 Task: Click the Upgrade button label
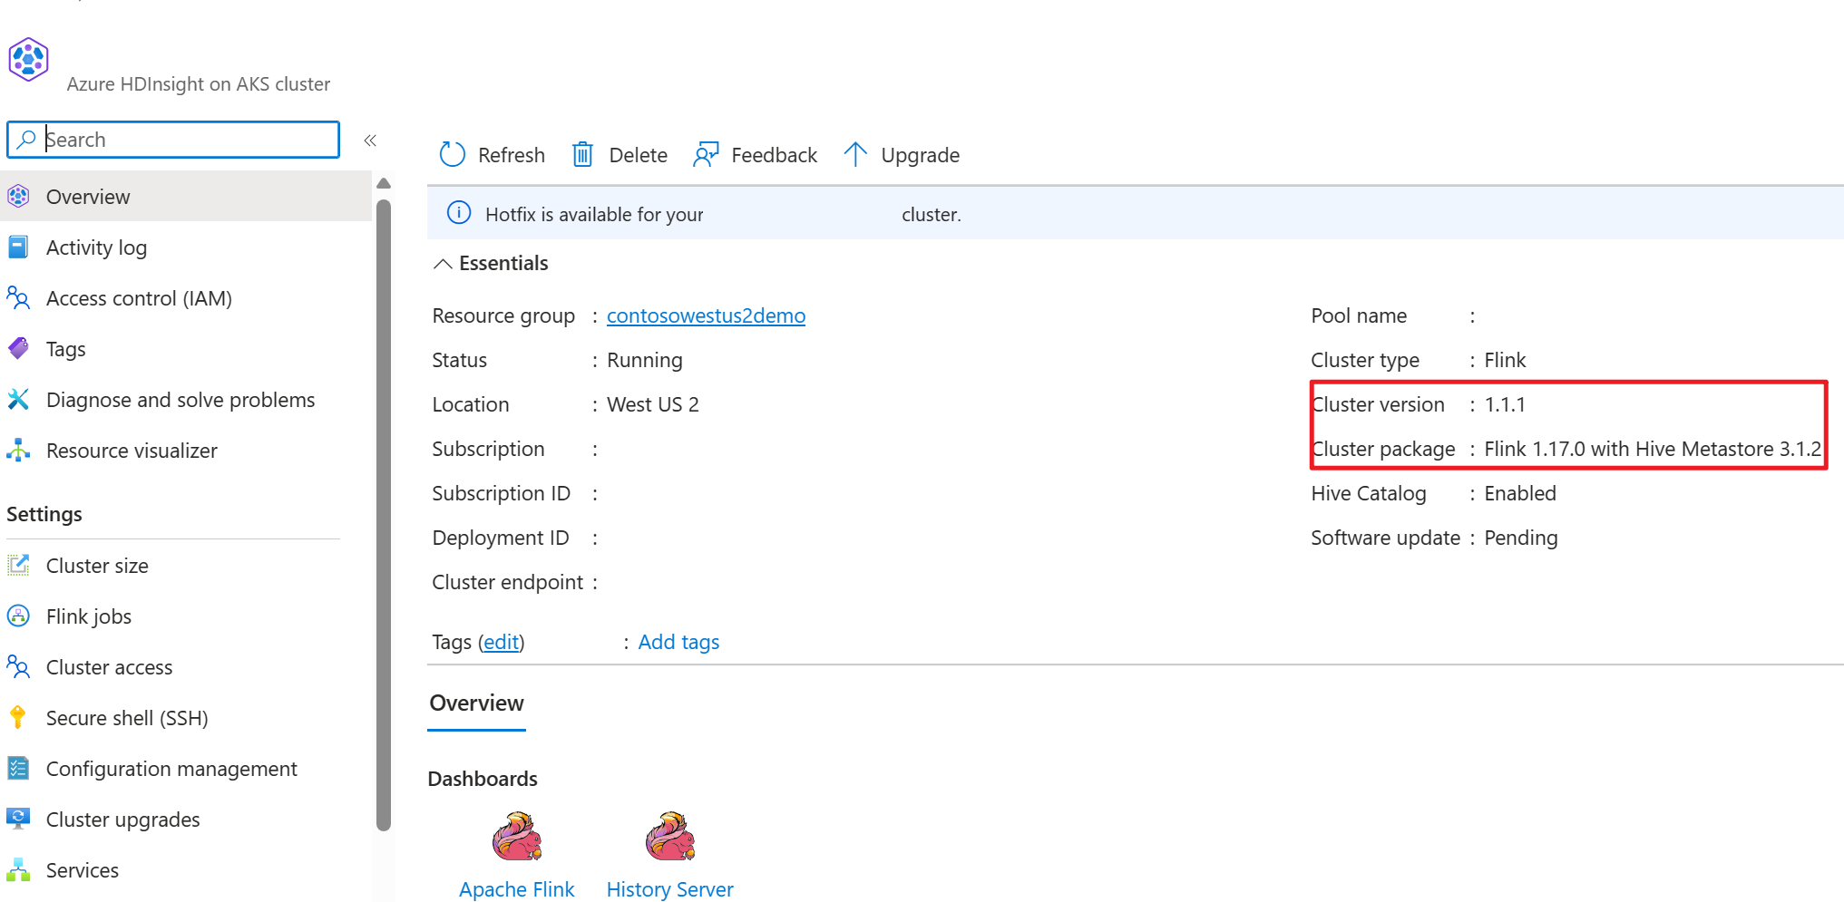[921, 155]
